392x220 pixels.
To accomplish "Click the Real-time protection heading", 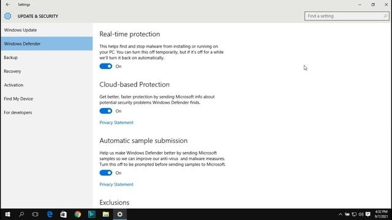I will [129, 34].
